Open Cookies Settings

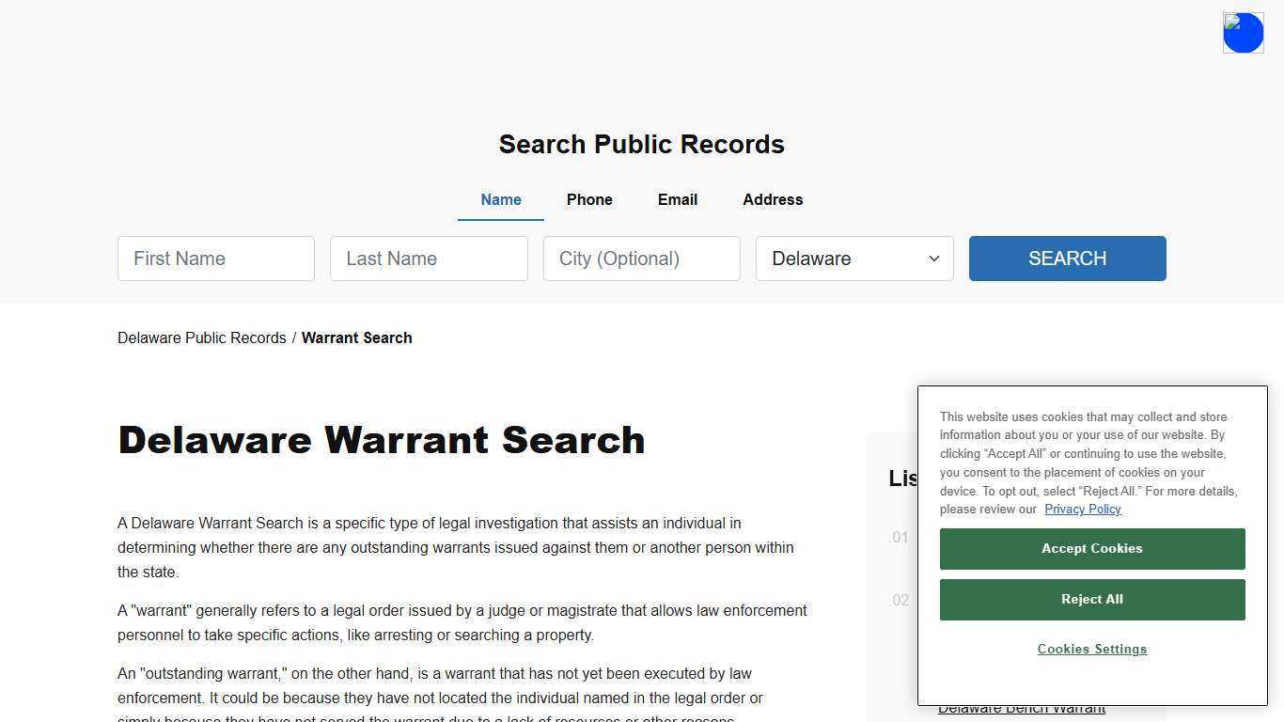(x=1091, y=649)
